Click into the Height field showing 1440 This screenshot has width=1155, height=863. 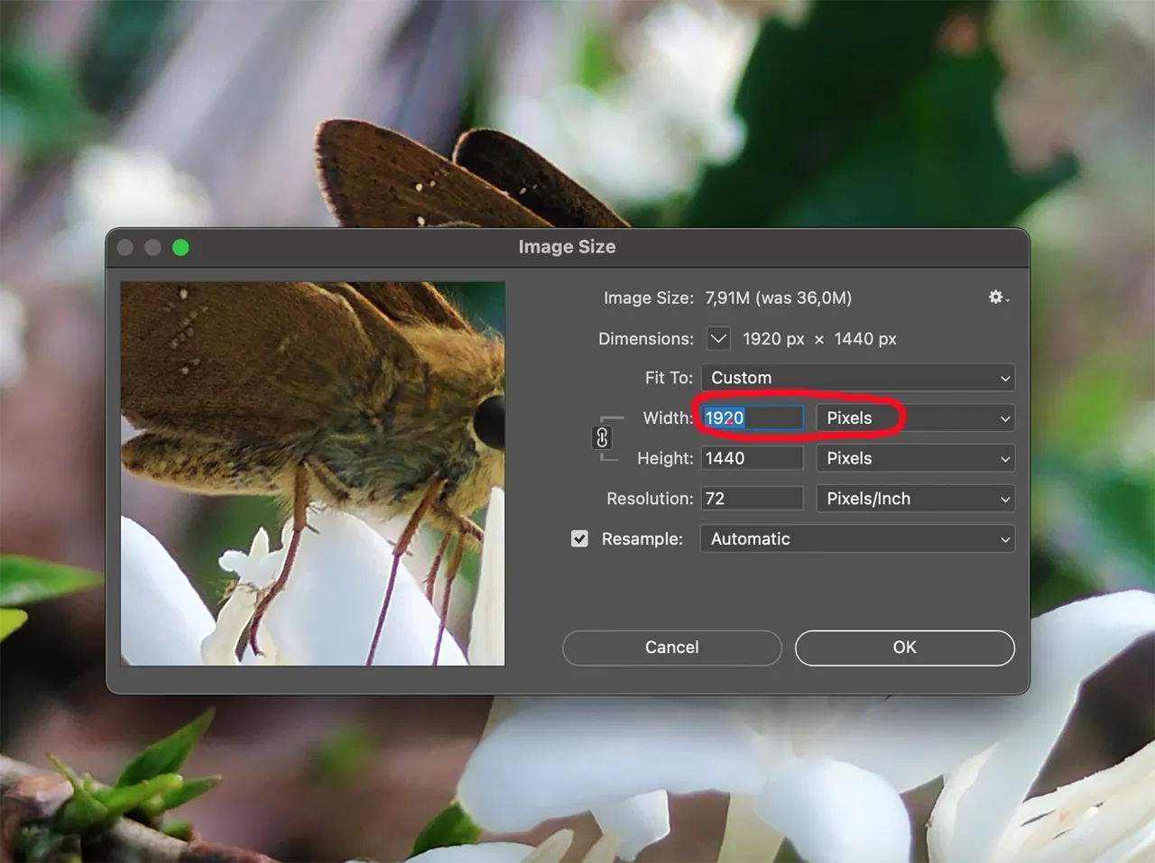[752, 458]
